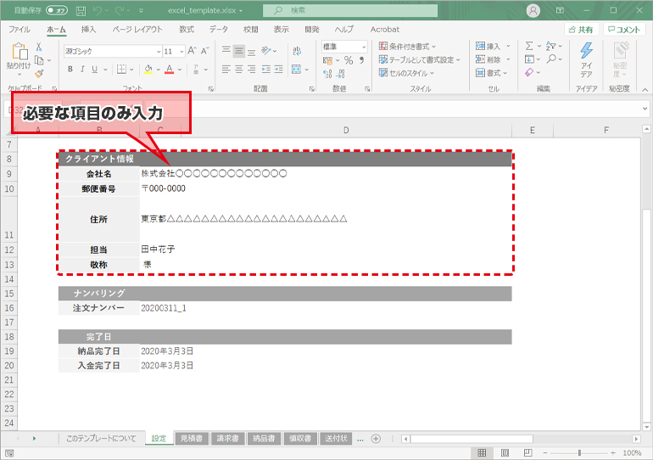Click Merge and Center icon

pyautogui.click(x=296, y=69)
